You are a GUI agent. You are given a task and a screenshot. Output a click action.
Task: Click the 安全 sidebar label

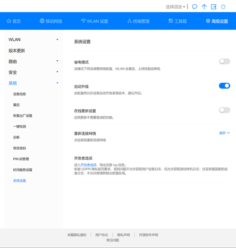13,72
